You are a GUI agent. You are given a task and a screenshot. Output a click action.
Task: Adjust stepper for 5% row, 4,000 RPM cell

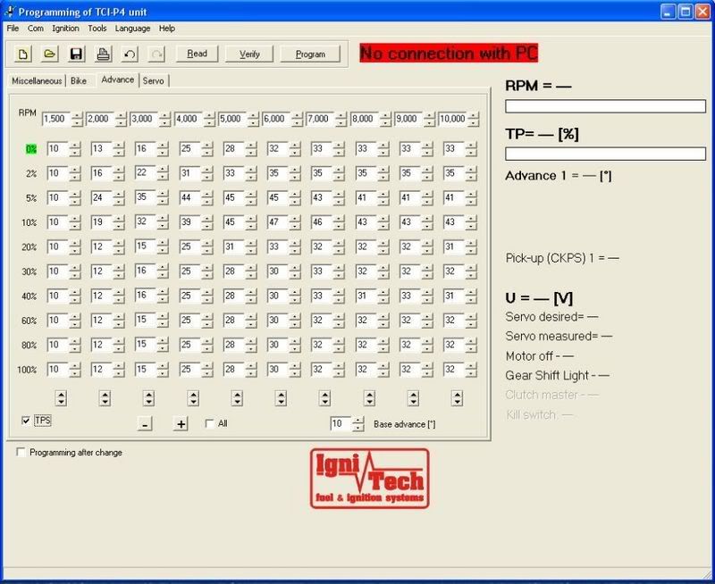[207, 198]
